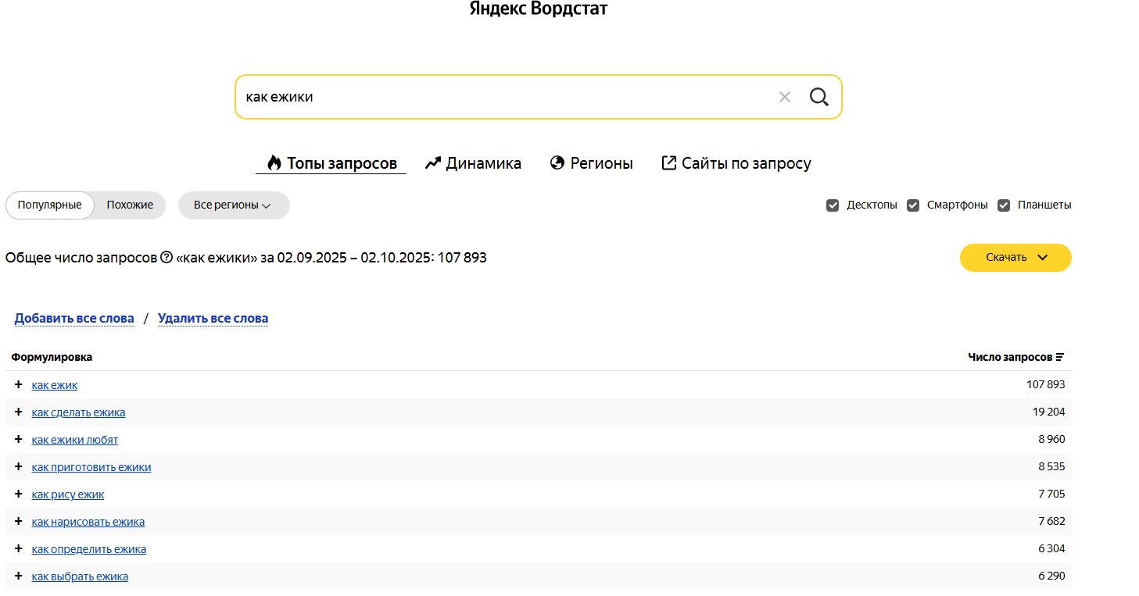The height and width of the screenshot is (596, 1139).
Task: Toggle the 'Смартфоны' checkbox
Action: 913,205
